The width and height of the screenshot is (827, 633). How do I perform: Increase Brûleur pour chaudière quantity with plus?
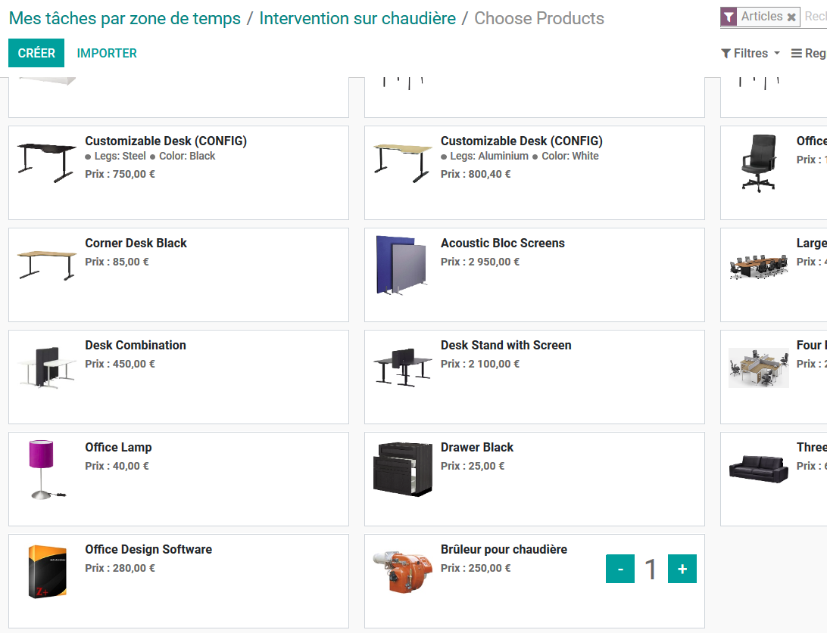tap(682, 569)
